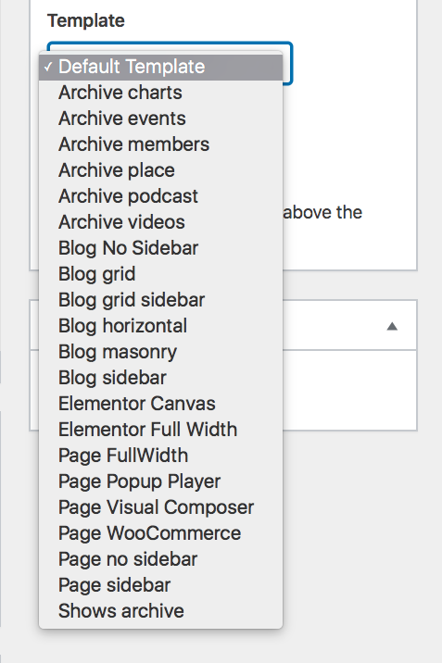This screenshot has width=442, height=663.
Task: Pick Blog grid sidebar option
Action: (160, 300)
